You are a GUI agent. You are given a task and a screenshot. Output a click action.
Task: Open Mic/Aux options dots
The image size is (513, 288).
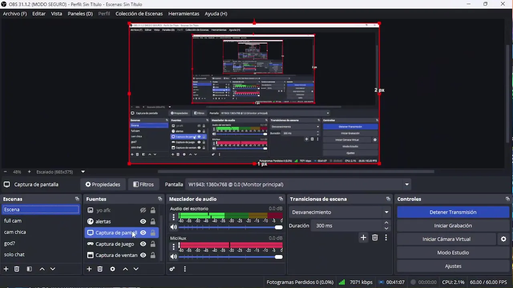tap(174, 247)
